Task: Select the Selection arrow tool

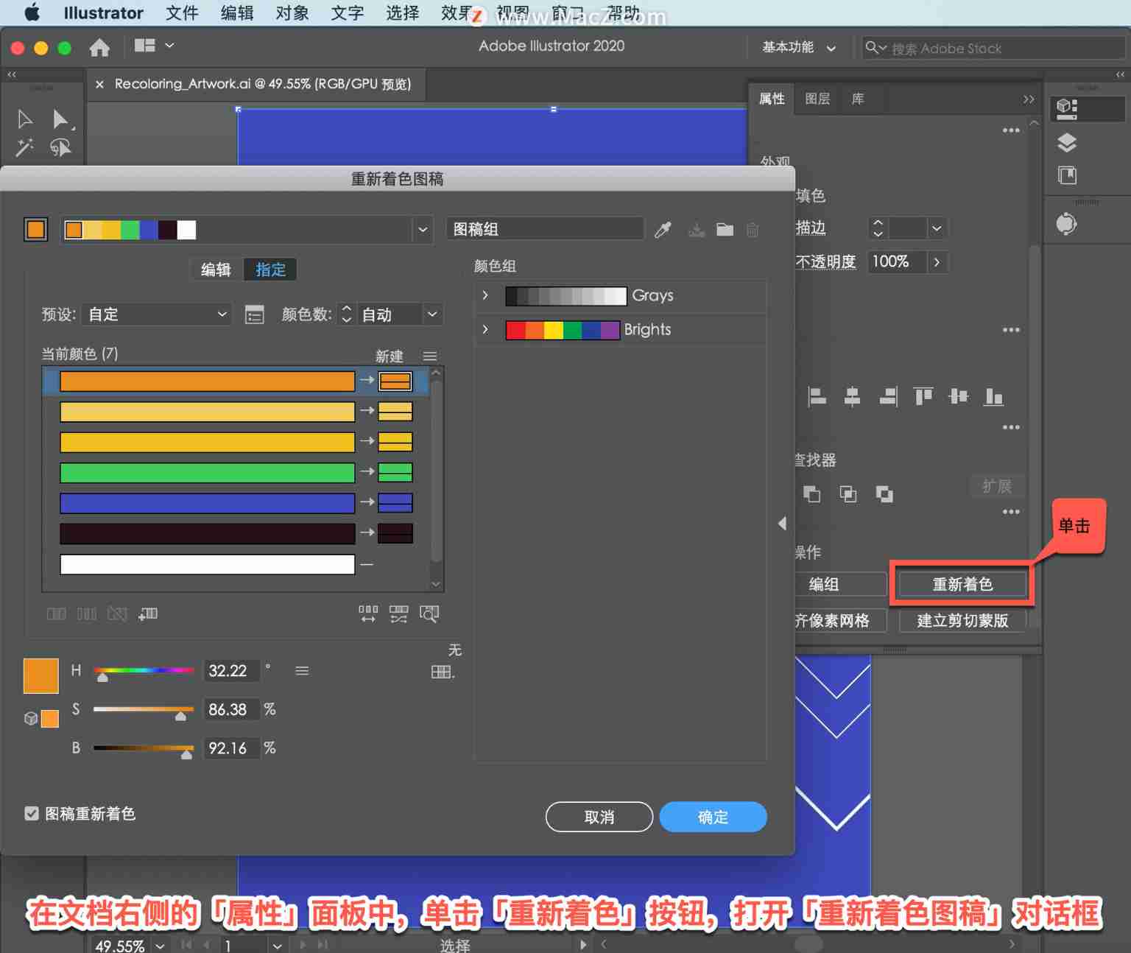Action: [25, 119]
